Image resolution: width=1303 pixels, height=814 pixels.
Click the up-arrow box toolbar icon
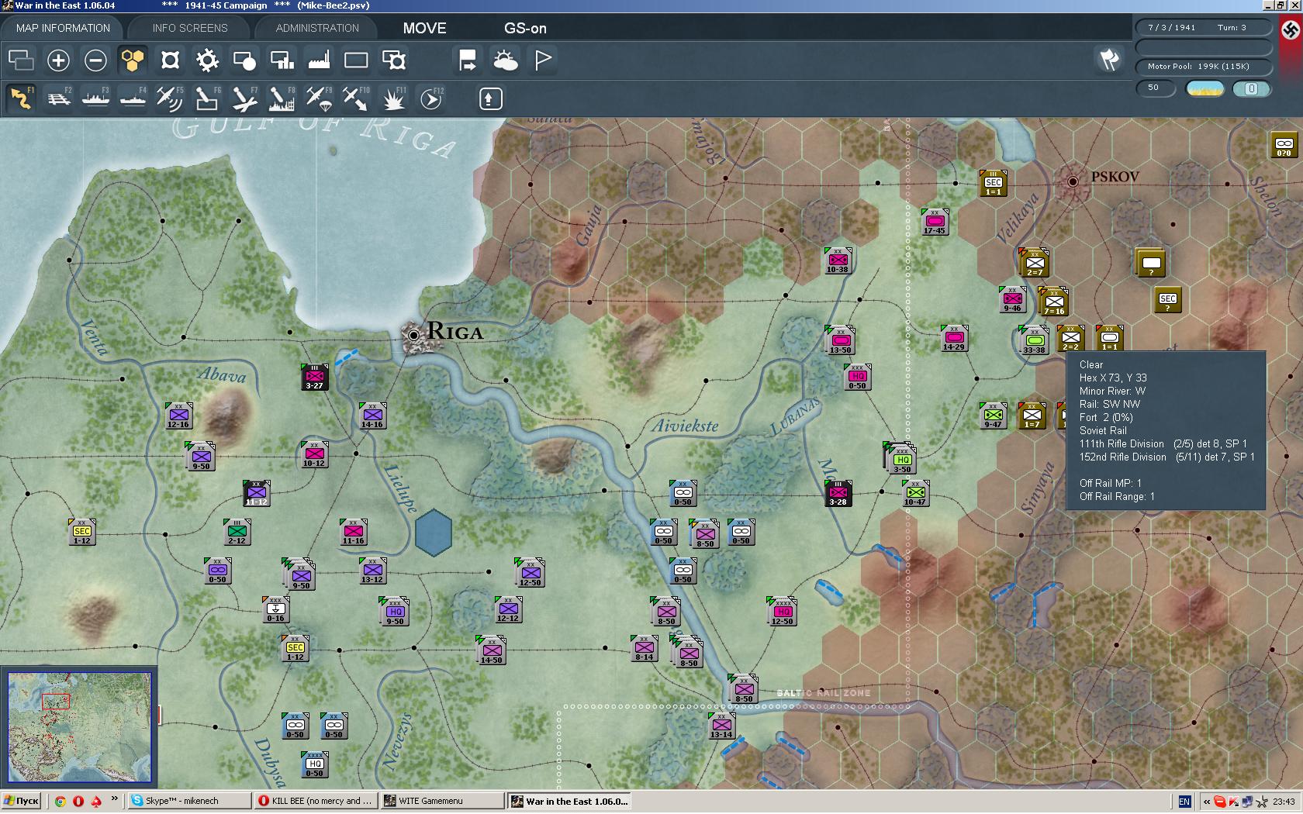click(490, 98)
